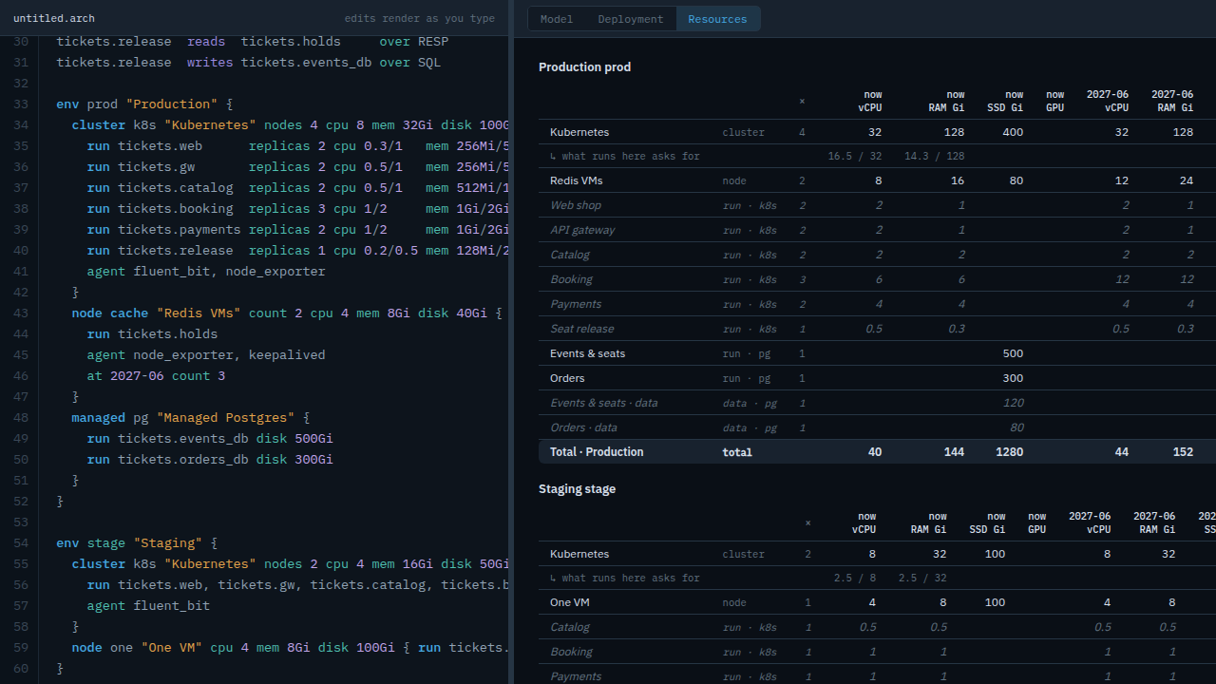
Task: Click the 'env stage "Staging"' code line
Action: (x=137, y=543)
